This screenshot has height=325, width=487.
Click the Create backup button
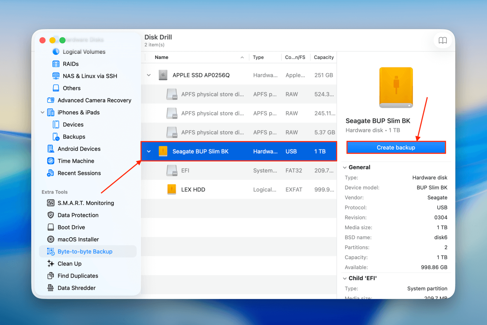pos(396,147)
